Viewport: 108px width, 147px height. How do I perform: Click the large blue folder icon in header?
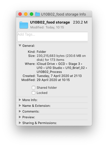[x=24, y=25]
